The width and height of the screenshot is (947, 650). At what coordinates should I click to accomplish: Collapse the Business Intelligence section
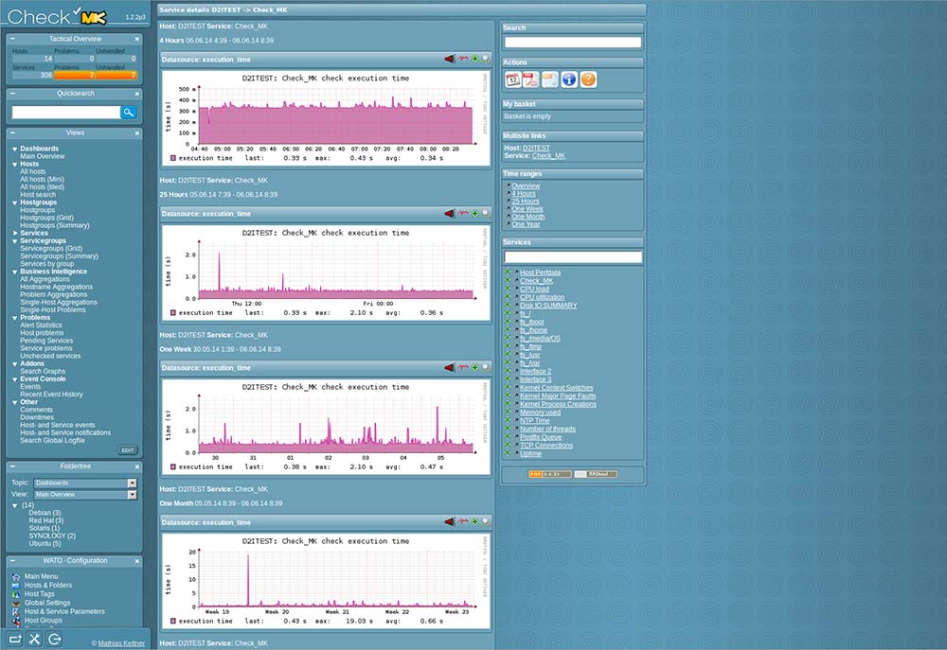click(15, 272)
